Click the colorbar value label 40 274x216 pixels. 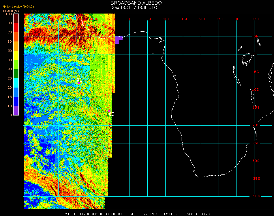[x=10, y=60]
